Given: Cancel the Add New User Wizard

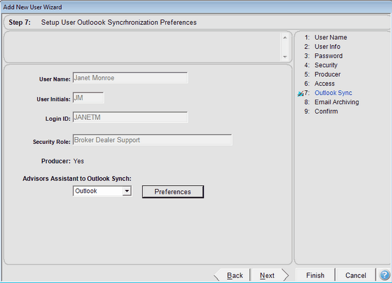Looking at the screenshot, I should pyautogui.click(x=356, y=275).
